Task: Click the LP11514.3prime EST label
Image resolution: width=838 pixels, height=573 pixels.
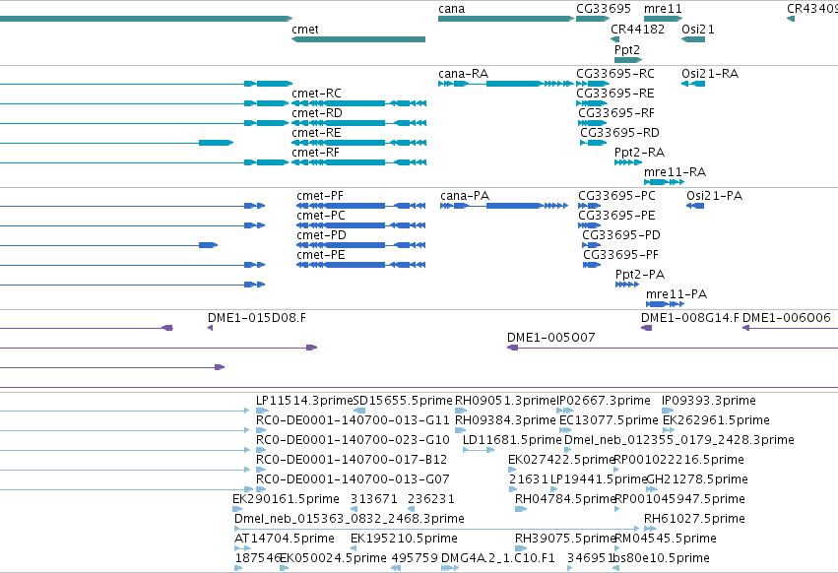Action: point(304,401)
